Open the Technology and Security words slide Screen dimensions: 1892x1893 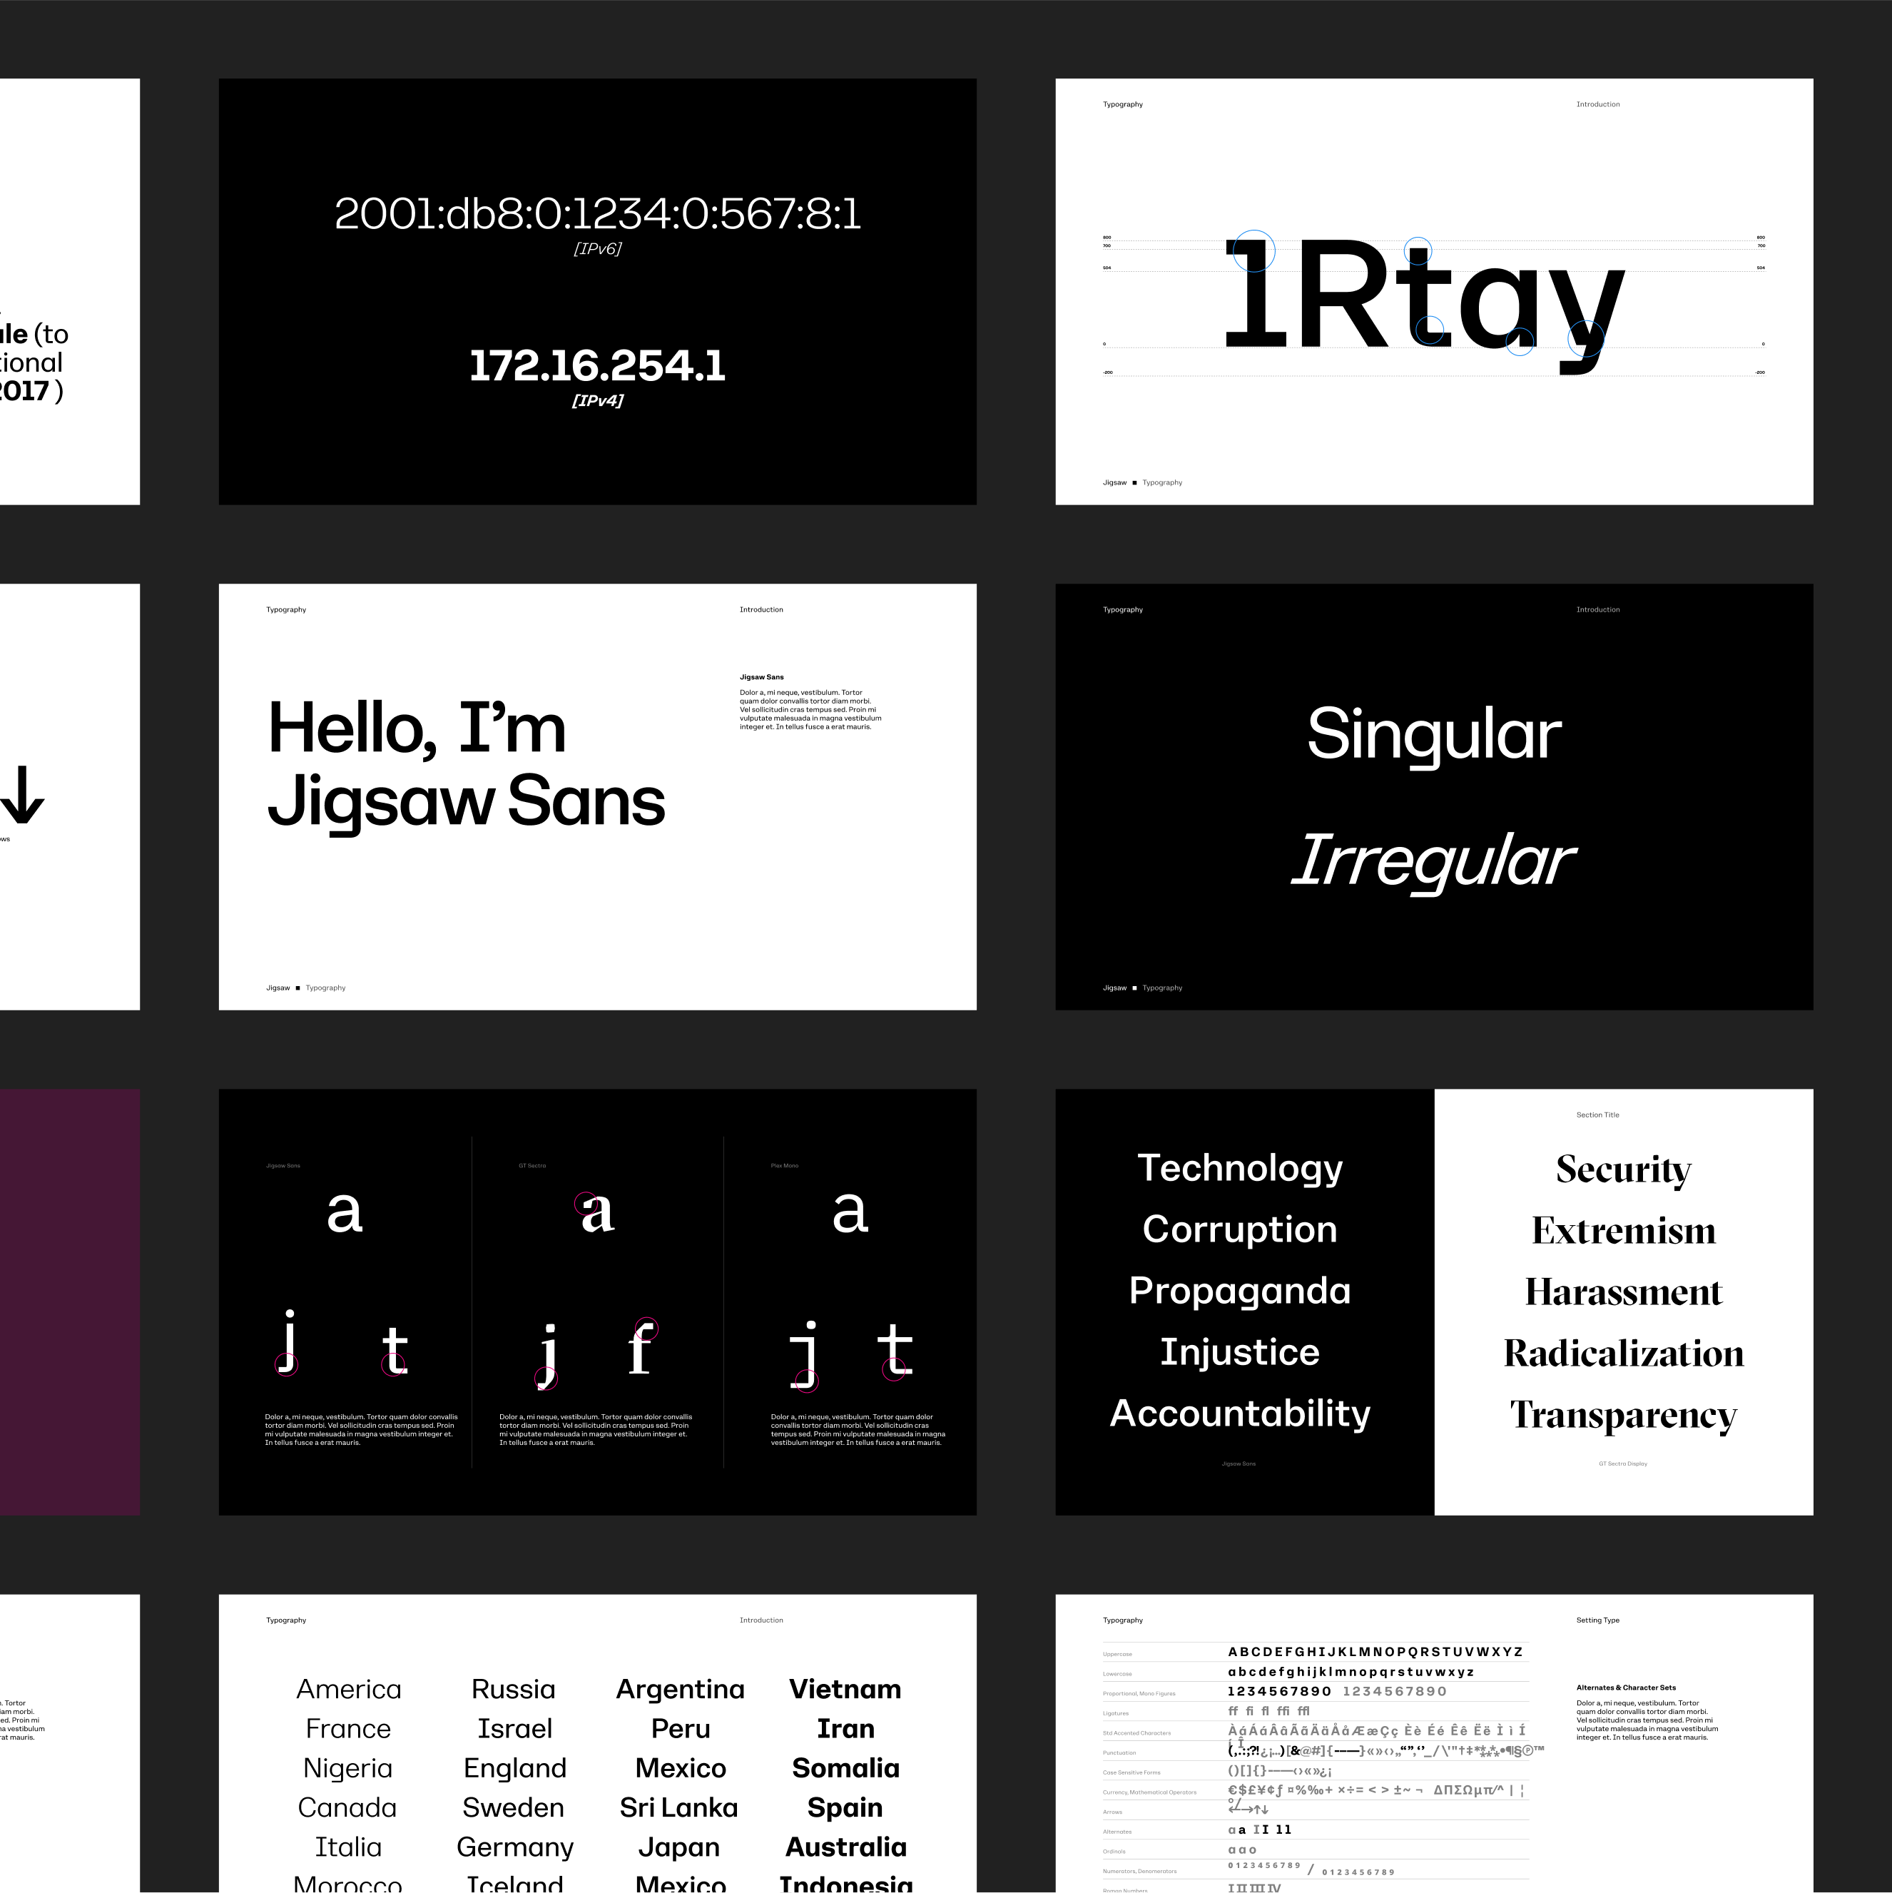click(x=1433, y=1301)
